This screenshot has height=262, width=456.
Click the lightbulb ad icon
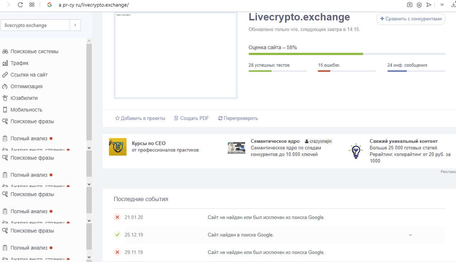(x=356, y=151)
